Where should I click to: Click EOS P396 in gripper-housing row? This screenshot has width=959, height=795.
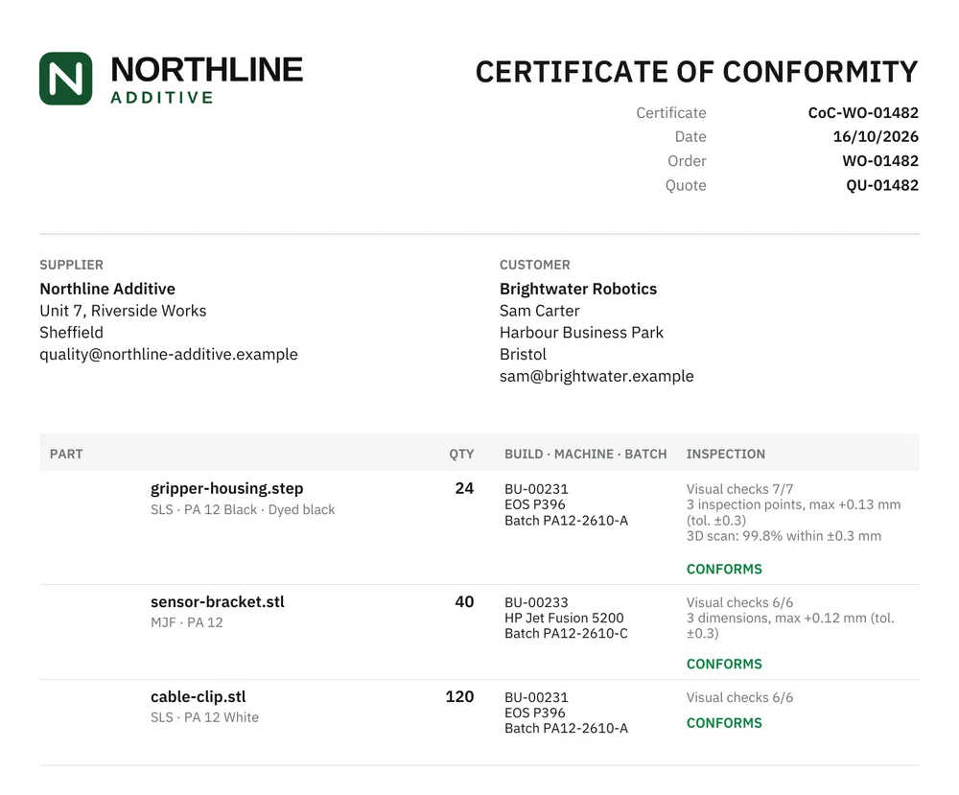pos(534,504)
